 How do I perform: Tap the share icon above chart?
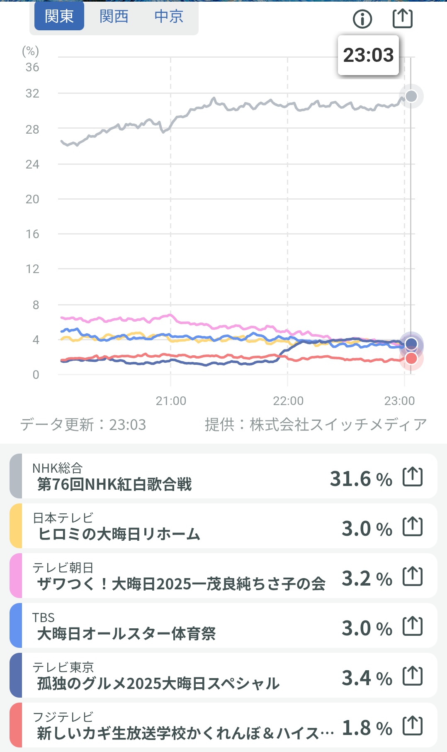pyautogui.click(x=402, y=19)
